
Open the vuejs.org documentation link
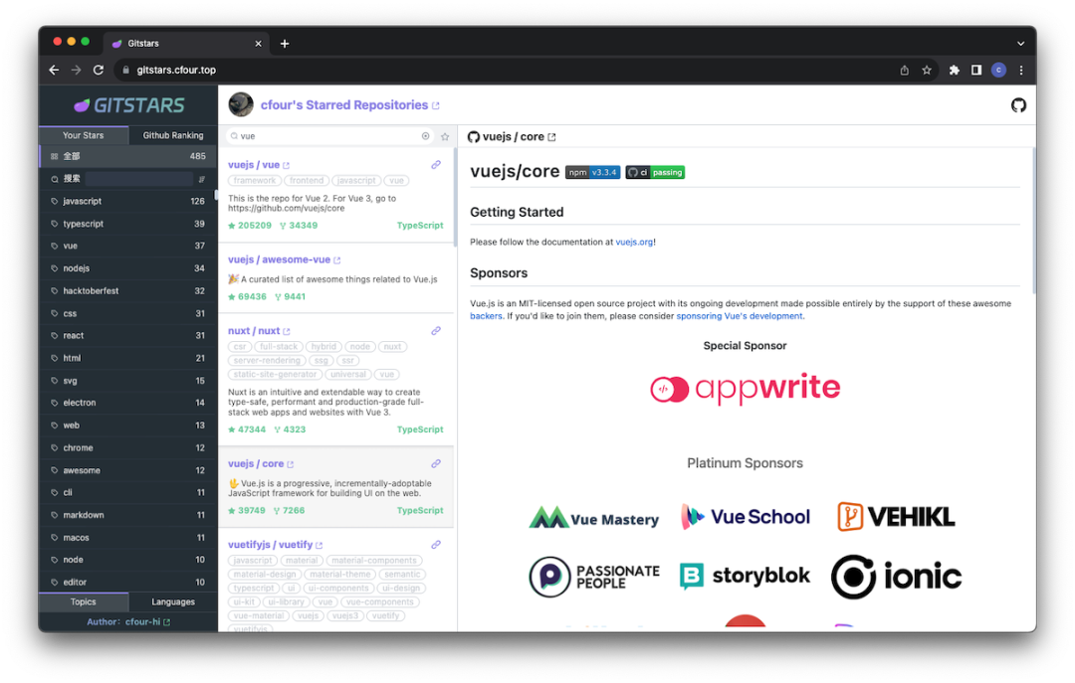[634, 242]
